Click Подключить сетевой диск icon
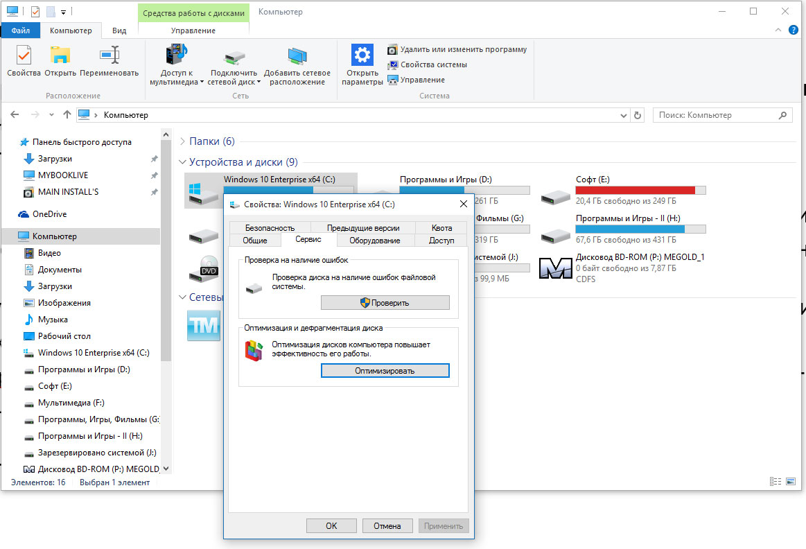Image resolution: width=806 pixels, height=549 pixels. click(234, 57)
